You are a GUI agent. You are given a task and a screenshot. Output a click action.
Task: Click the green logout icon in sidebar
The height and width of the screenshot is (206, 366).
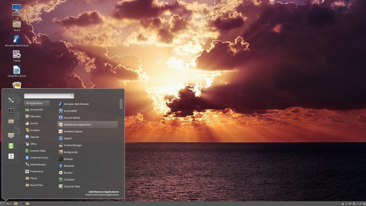click(x=11, y=146)
